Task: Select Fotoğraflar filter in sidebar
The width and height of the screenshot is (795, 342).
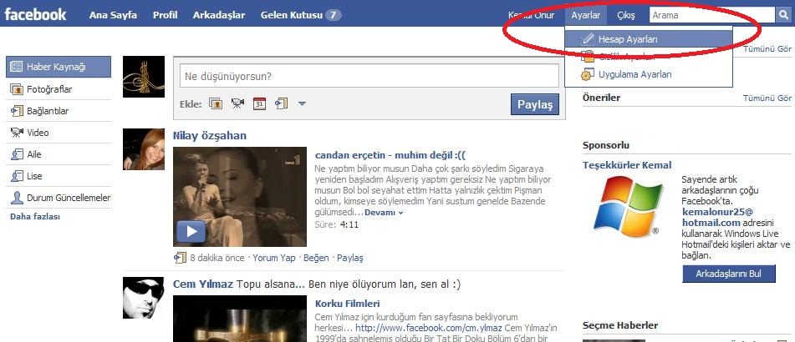Action: coord(59,89)
